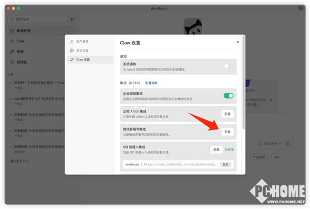310x209 pixels.
Task: Click 复制 to copy the Webhook URL
Action: 225,165
